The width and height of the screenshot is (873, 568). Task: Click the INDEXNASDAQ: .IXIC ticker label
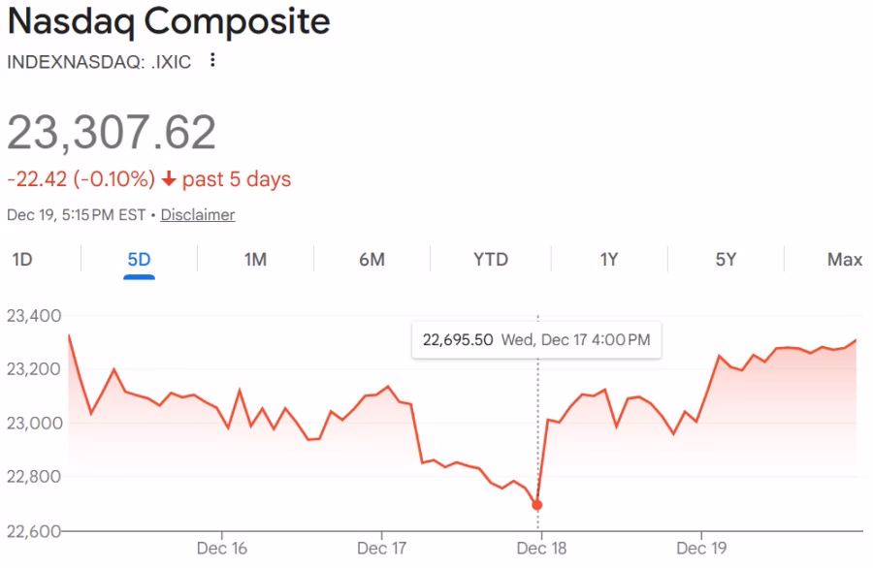coord(97,61)
